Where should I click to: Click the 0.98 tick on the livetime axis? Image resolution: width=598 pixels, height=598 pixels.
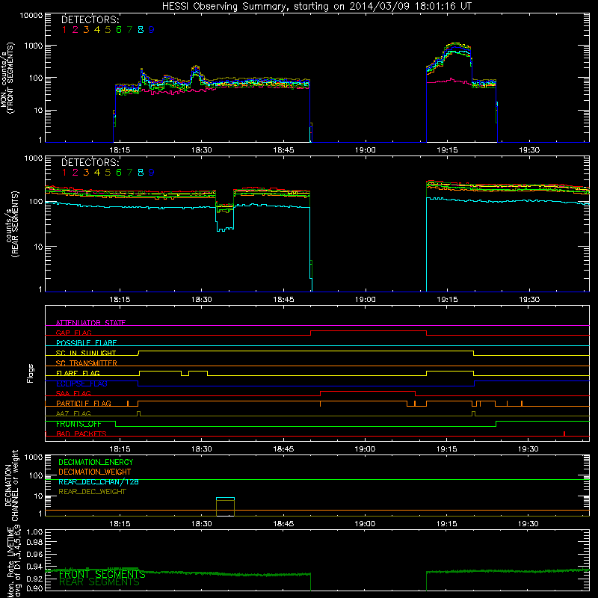pyautogui.click(x=34, y=543)
